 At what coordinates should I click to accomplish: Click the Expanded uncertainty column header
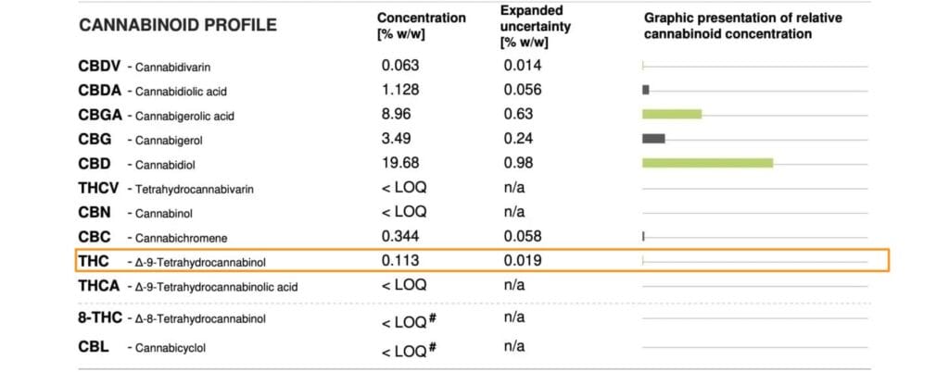coord(538,28)
